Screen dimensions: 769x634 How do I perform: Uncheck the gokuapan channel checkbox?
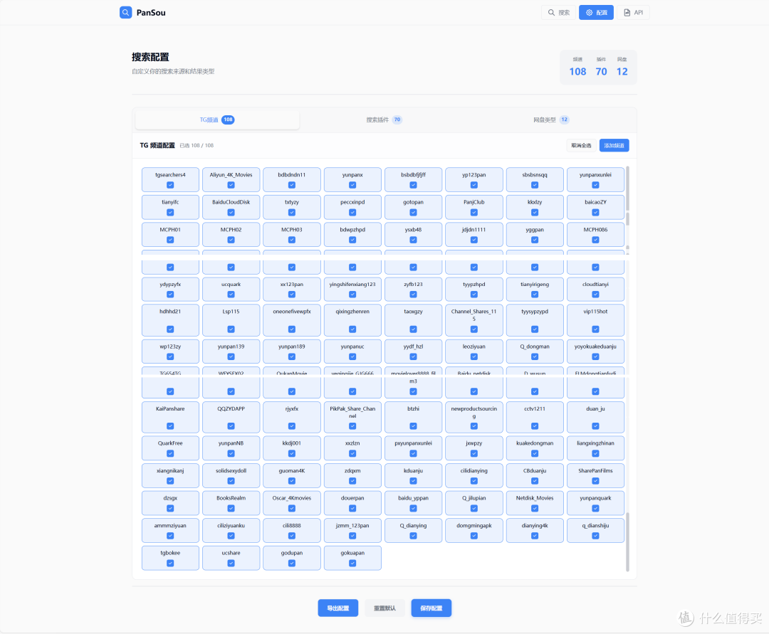[x=352, y=564]
